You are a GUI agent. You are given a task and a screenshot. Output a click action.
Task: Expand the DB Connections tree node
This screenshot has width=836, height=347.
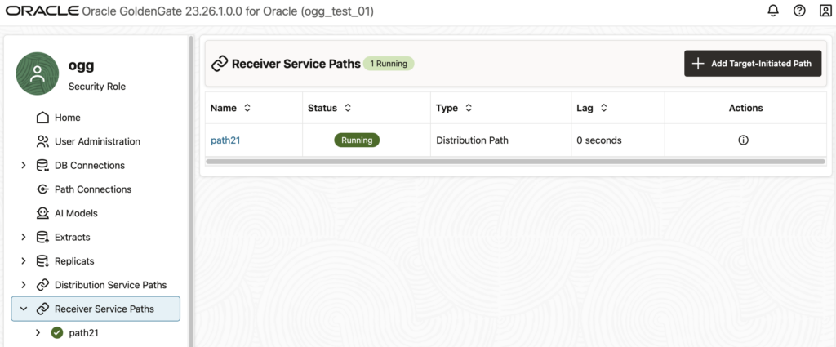pyautogui.click(x=24, y=165)
